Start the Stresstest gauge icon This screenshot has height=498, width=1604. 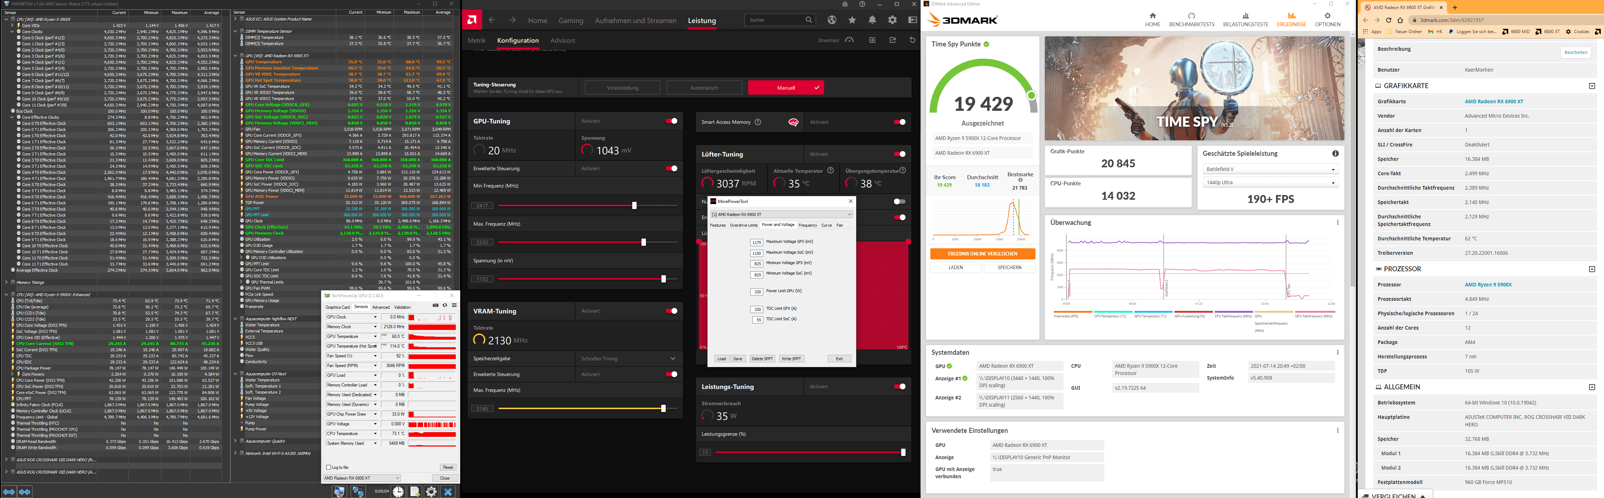(849, 40)
